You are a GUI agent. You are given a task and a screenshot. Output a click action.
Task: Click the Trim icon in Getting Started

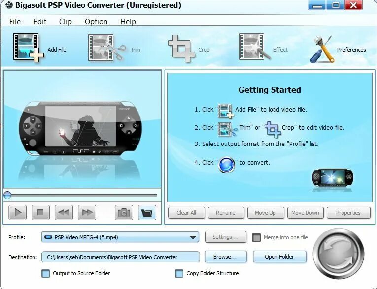[228, 129]
